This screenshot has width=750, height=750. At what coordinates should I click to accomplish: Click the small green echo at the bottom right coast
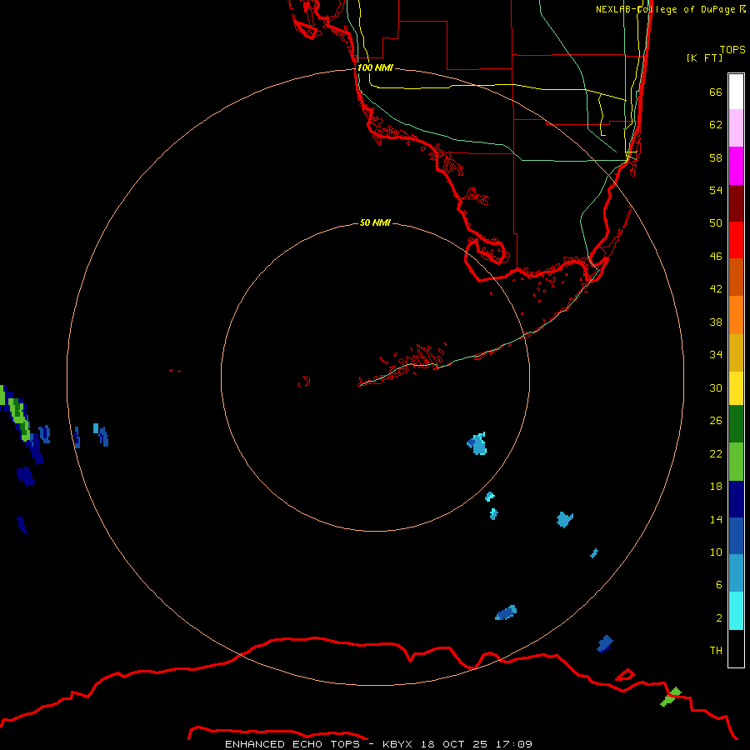pyautogui.click(x=671, y=697)
